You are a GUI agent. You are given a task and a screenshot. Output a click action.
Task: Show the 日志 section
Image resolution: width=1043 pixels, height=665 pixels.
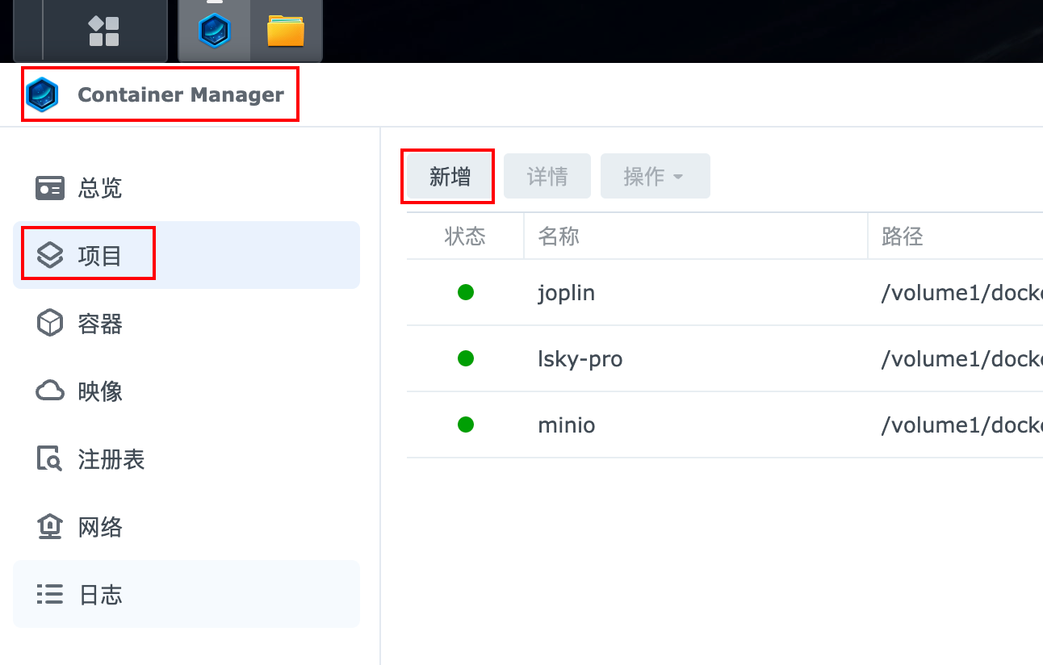186,595
